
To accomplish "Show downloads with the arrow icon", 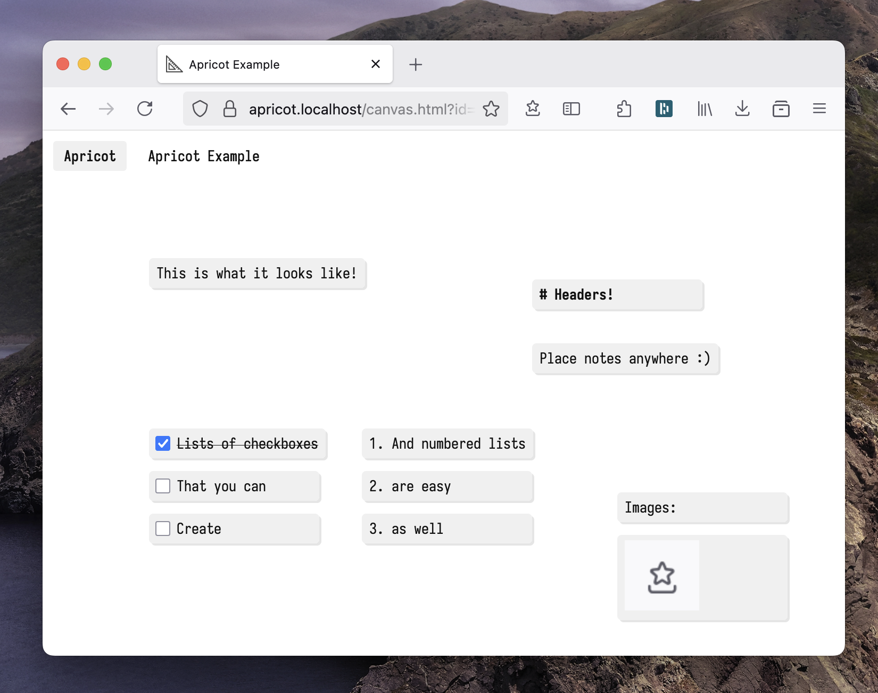I will [742, 109].
